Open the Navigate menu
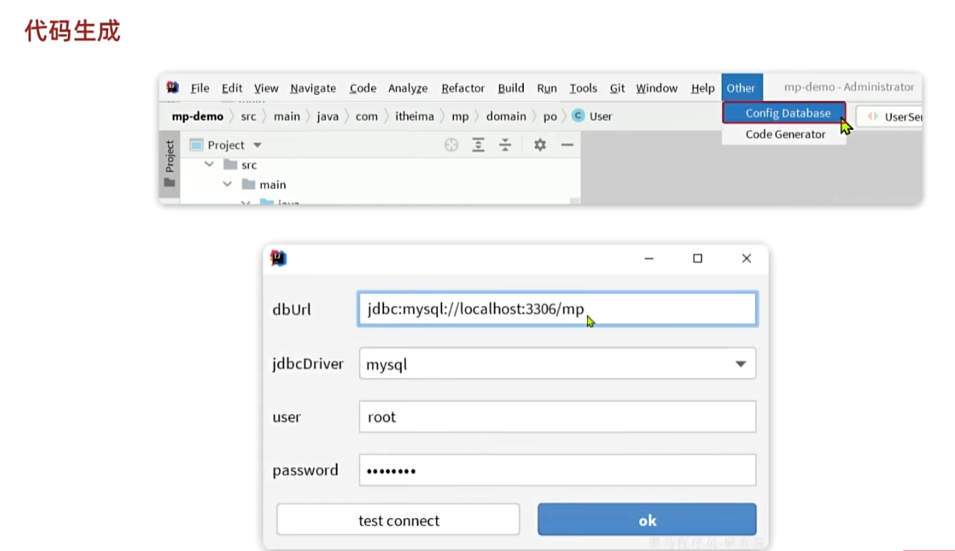 (313, 88)
